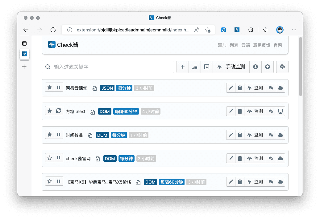Open the browser more options menu
The height and width of the screenshot is (219, 320).
click(294, 30)
